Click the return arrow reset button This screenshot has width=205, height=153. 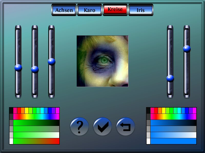click(125, 126)
